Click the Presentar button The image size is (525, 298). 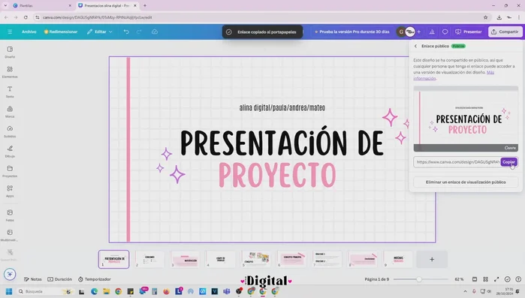tap(469, 32)
